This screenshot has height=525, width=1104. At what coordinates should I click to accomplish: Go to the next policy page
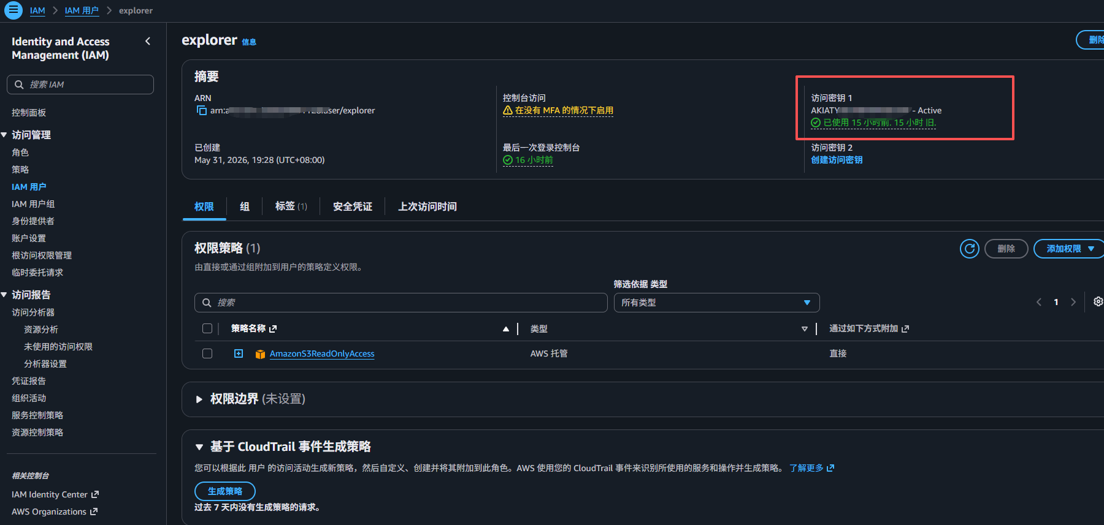(1073, 302)
